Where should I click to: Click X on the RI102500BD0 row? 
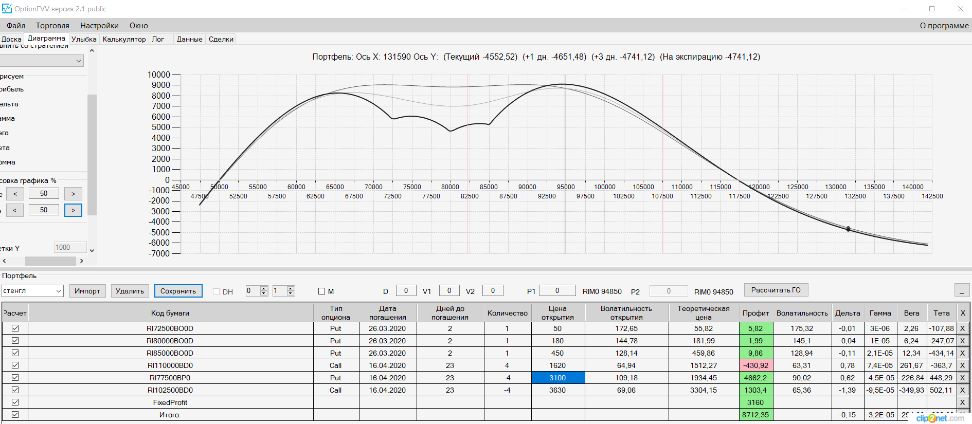(962, 390)
